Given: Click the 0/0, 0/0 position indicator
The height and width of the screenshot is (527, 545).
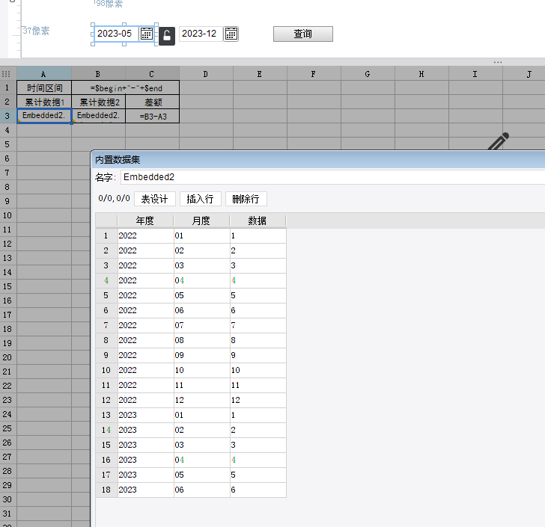Looking at the screenshot, I should (114, 198).
